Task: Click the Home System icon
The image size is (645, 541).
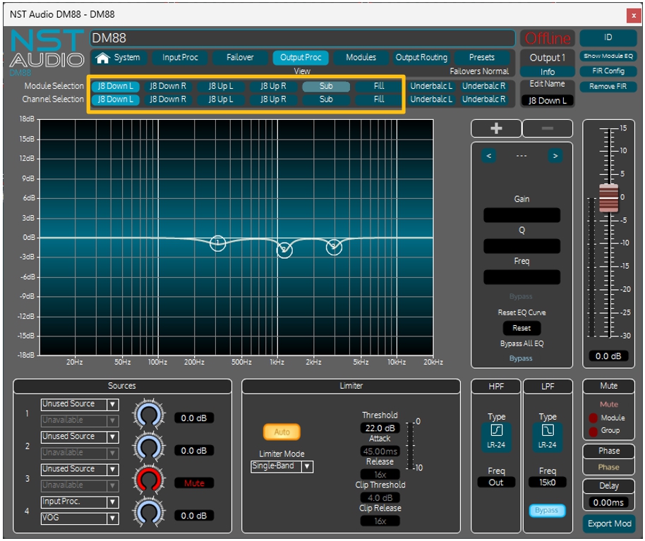Action: click(x=104, y=58)
